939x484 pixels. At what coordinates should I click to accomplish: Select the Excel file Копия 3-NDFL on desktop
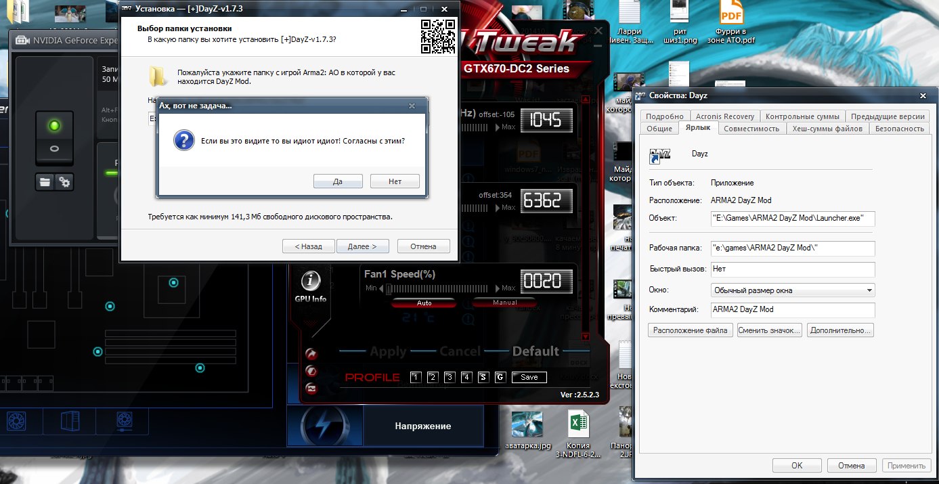(x=577, y=435)
